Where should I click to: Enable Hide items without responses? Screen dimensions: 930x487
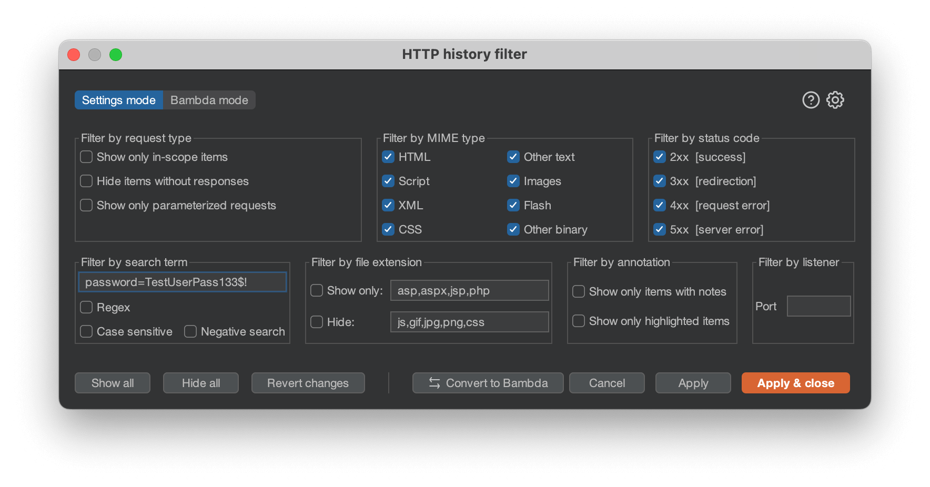[x=86, y=180]
